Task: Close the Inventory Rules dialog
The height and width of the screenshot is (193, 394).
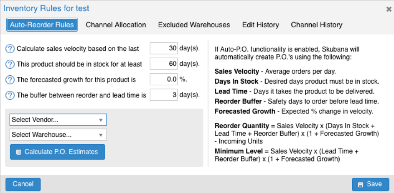Action: pyautogui.click(x=389, y=9)
